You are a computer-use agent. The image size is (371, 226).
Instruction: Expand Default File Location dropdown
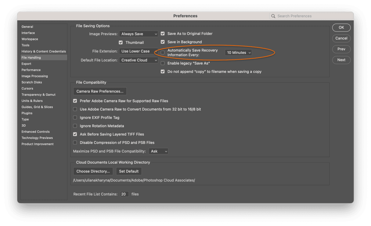[139, 60]
